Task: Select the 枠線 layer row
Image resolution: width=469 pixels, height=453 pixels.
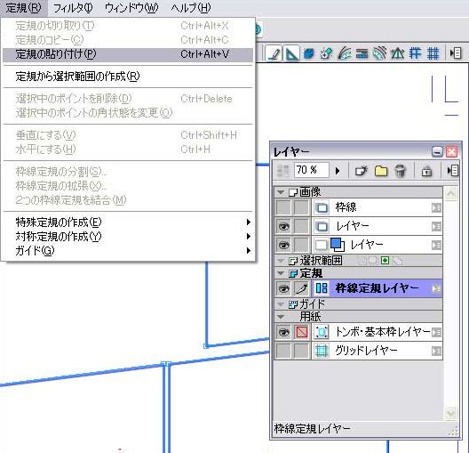Action: pyautogui.click(x=377, y=207)
